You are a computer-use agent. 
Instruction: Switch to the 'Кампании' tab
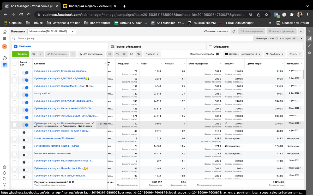click(59, 46)
